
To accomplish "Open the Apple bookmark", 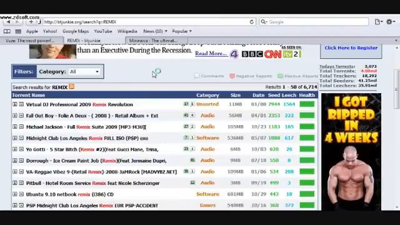I will pyautogui.click(x=32, y=31).
